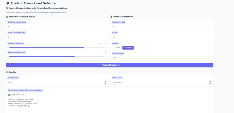The image size is (234, 113).
Task: Increase the Stress Score with up arrow
Action: (x=105, y=82)
